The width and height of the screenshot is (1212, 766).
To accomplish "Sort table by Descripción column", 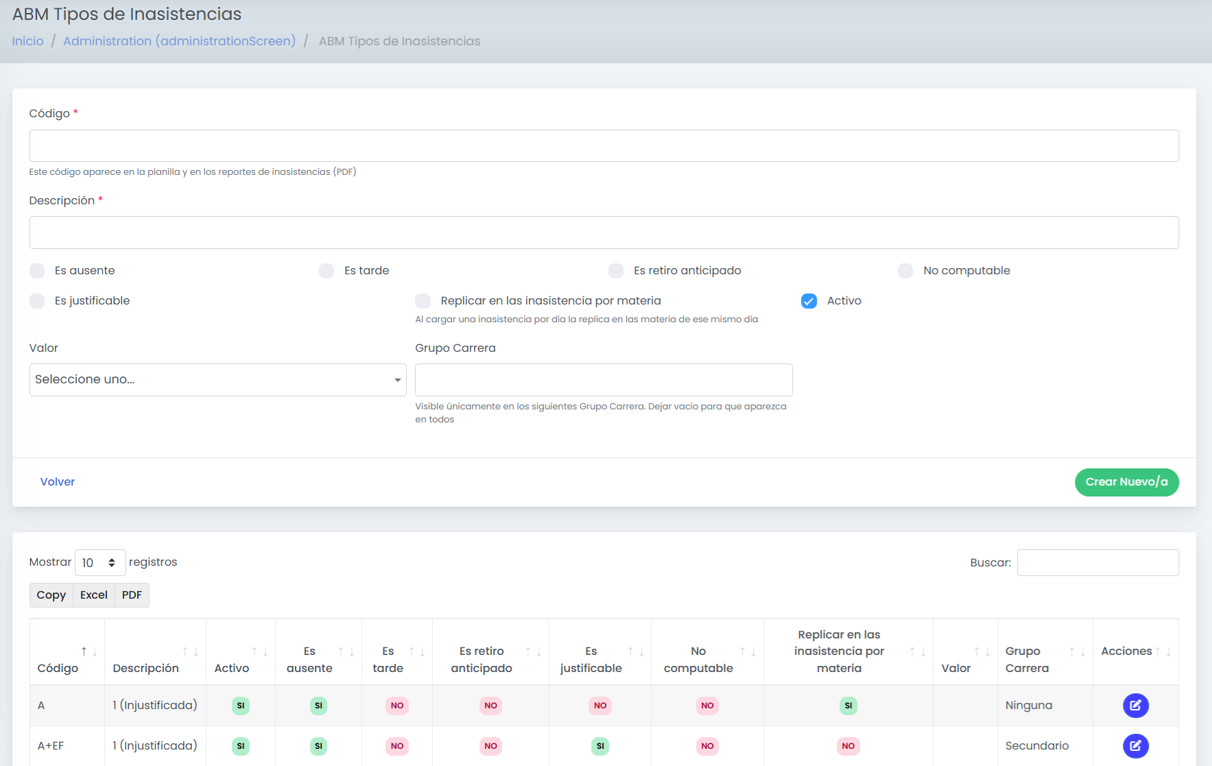I will [x=155, y=651].
